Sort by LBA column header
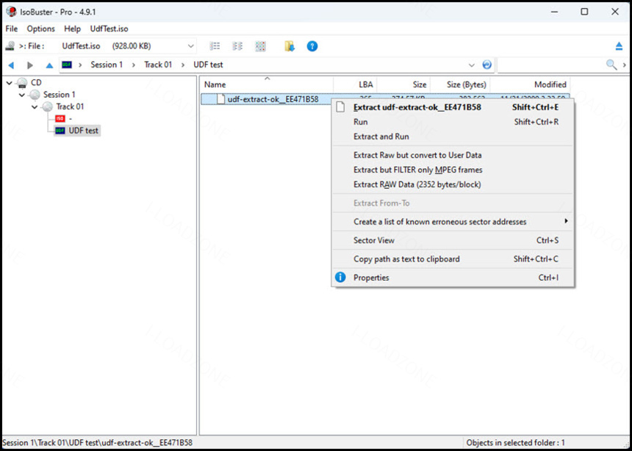The width and height of the screenshot is (632, 451). click(355, 84)
